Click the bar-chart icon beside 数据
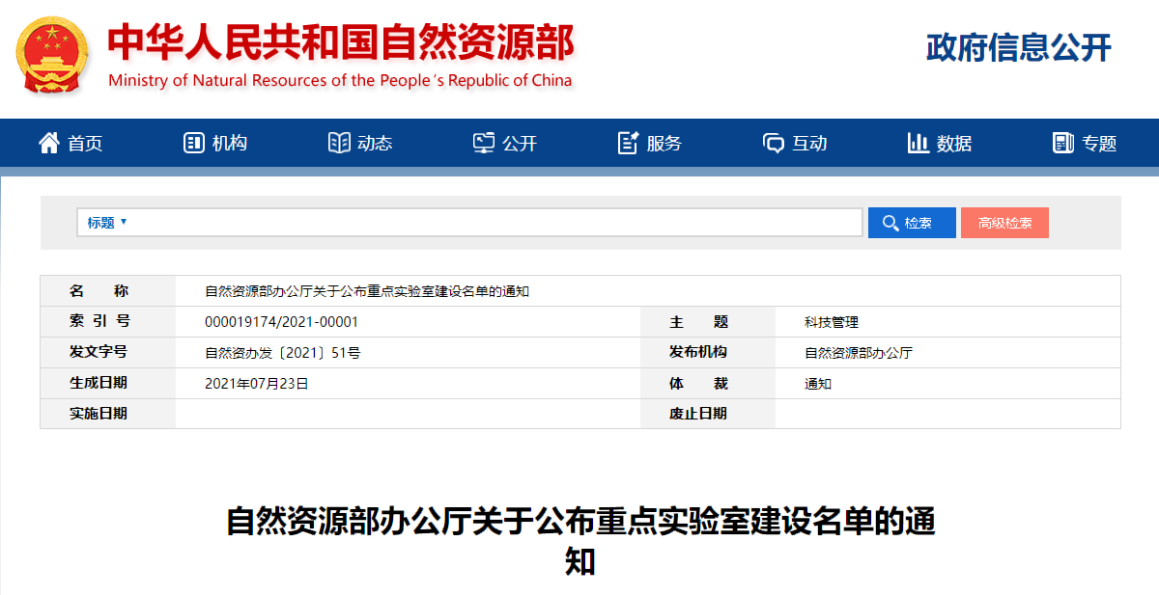Viewport: 1159px width, 595px height. (x=919, y=143)
